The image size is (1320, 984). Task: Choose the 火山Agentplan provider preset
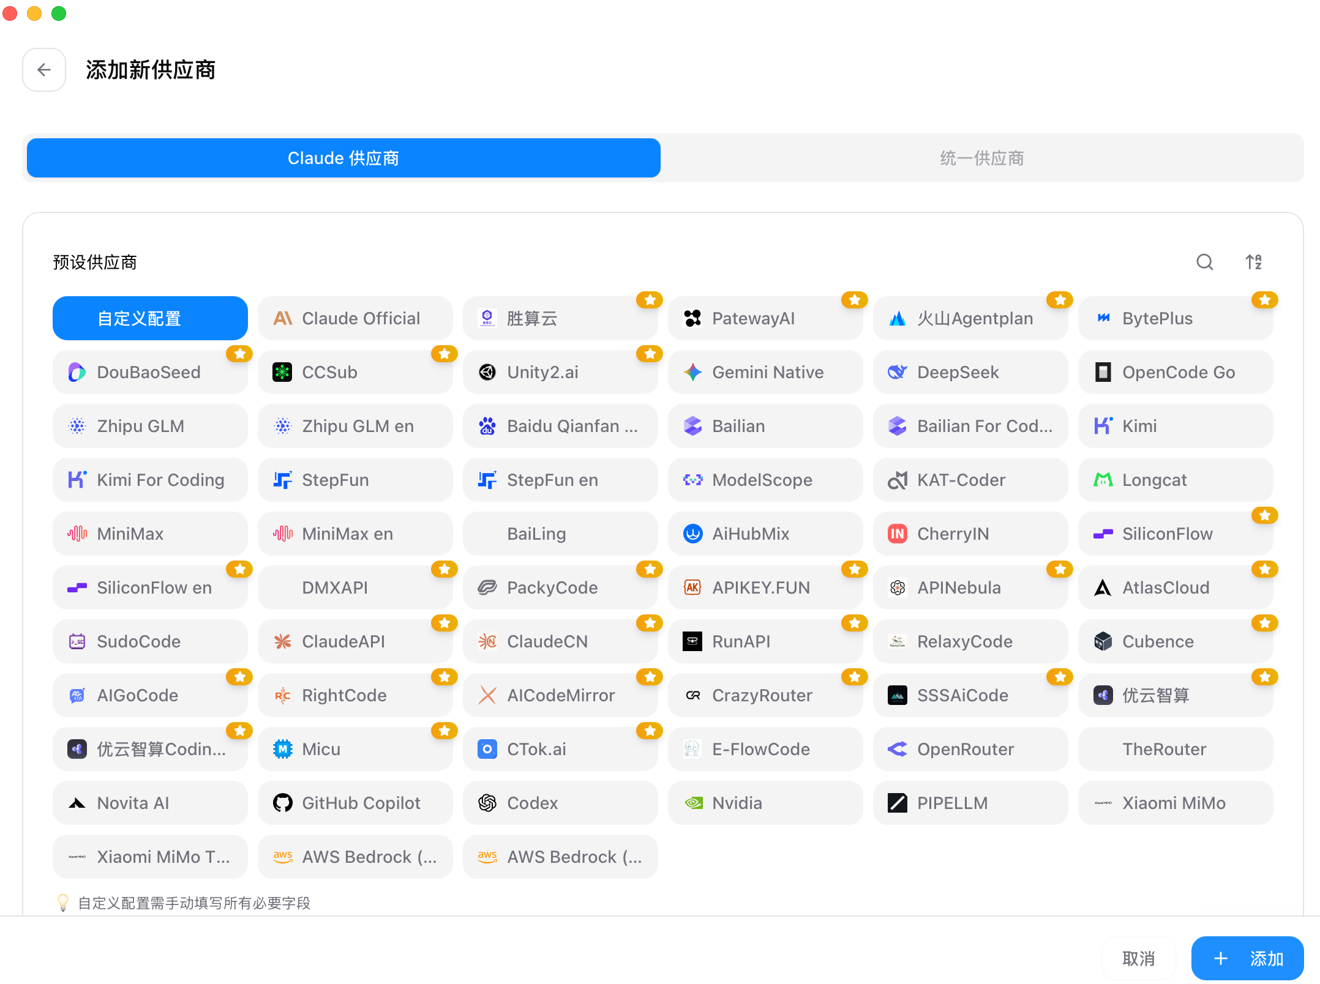click(x=970, y=318)
